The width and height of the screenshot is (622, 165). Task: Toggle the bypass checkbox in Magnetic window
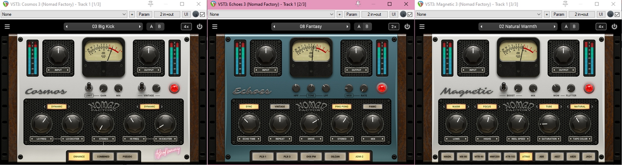(617, 14)
